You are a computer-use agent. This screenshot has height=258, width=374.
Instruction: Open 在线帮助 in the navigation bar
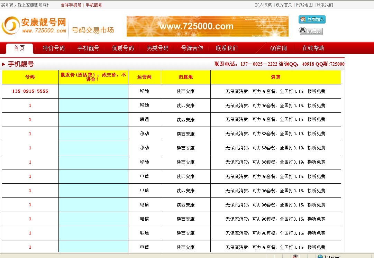point(313,48)
